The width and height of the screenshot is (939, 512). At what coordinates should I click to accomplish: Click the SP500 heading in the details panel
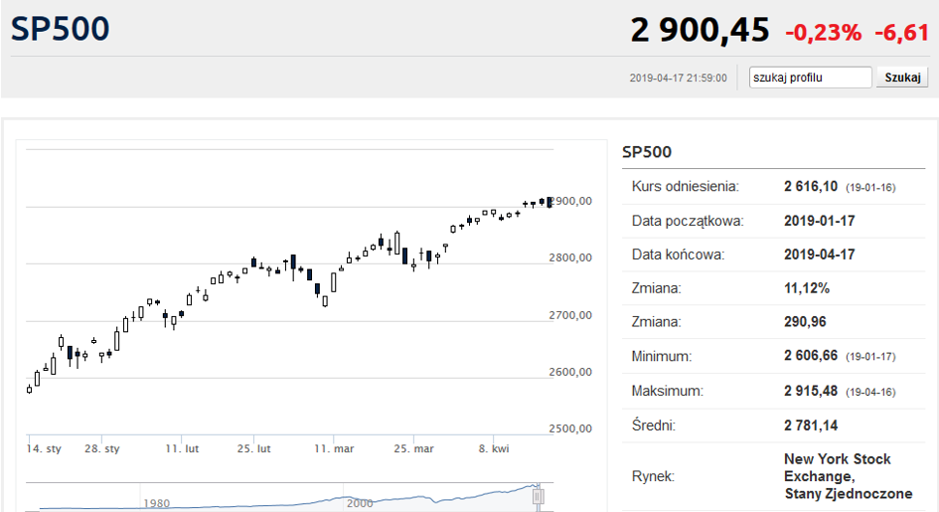[x=647, y=152]
